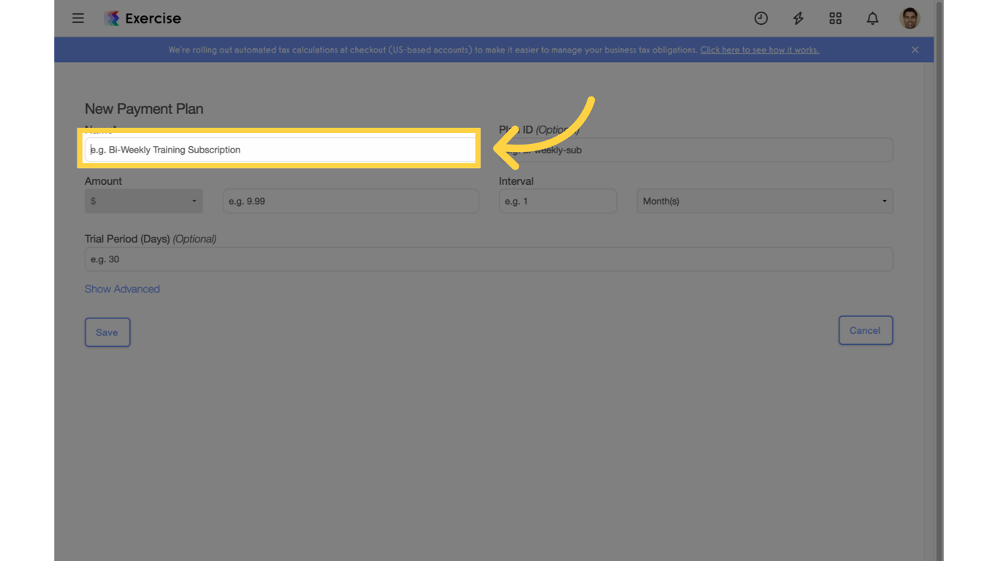
Task: Click the 'New Payment Plan' heading text
Action: 144,109
